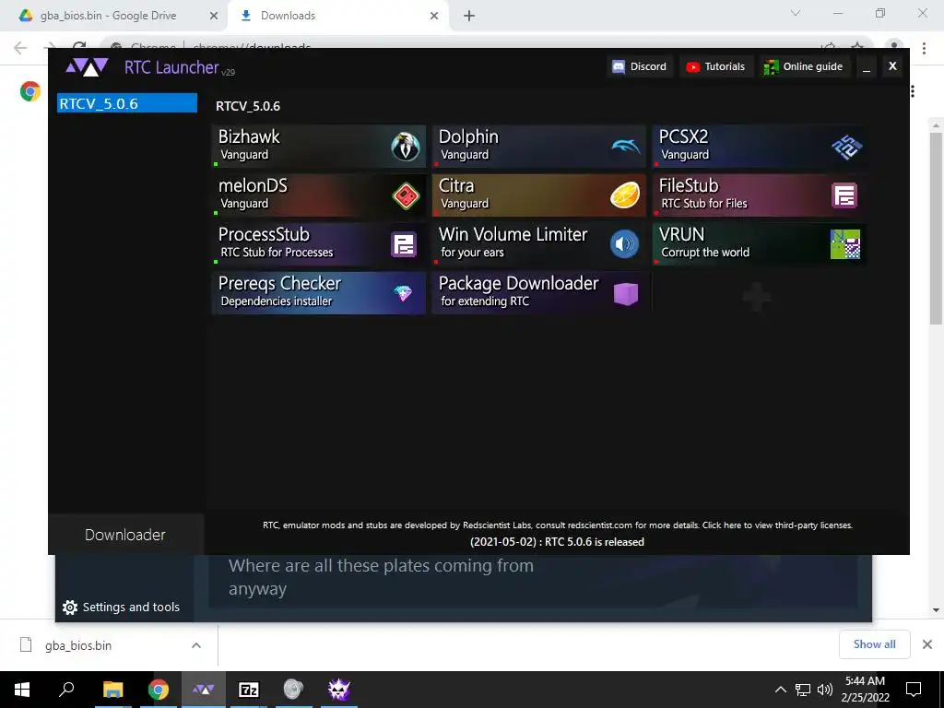944x708 pixels.
Task: Close the Downloads tab
Action: 434,16
